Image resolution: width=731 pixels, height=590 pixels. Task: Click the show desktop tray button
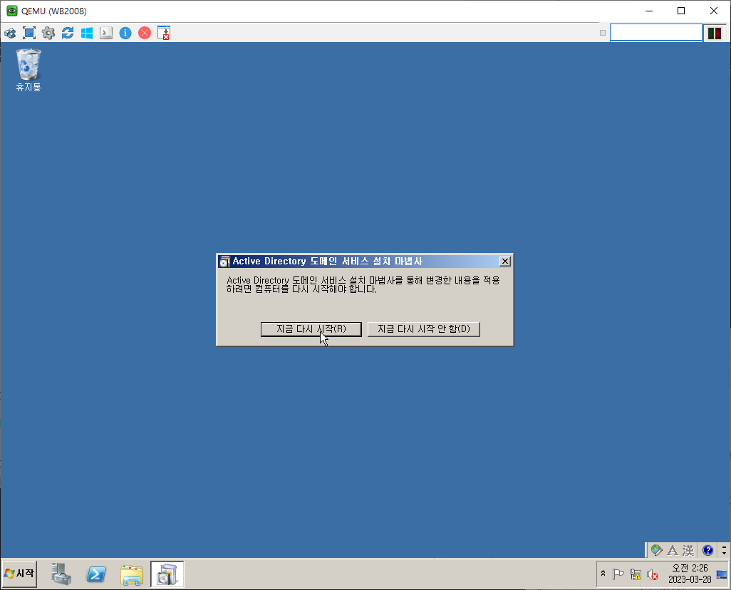(x=722, y=574)
